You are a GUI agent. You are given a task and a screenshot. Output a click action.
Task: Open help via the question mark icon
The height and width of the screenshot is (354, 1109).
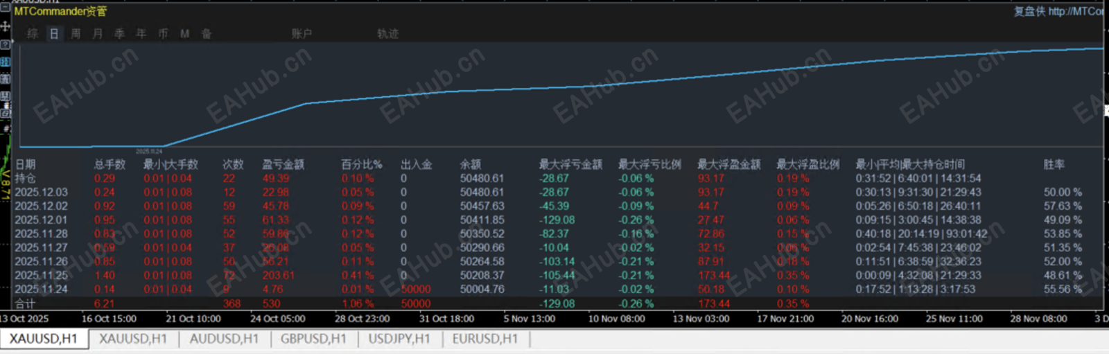click(x=5, y=44)
